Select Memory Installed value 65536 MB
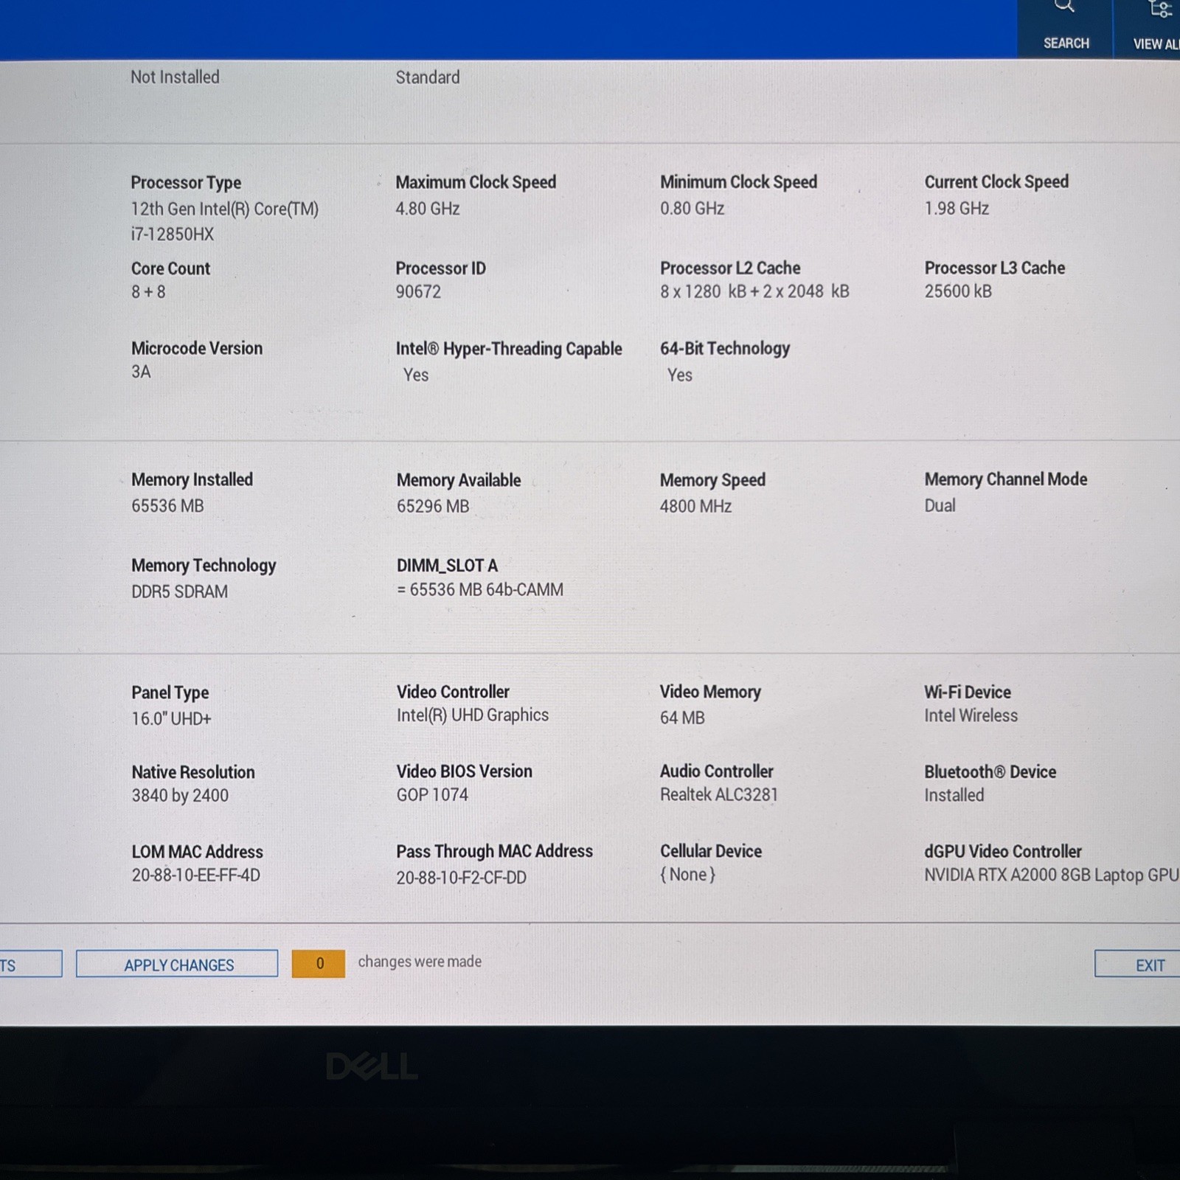Image resolution: width=1180 pixels, height=1180 pixels. click(167, 506)
